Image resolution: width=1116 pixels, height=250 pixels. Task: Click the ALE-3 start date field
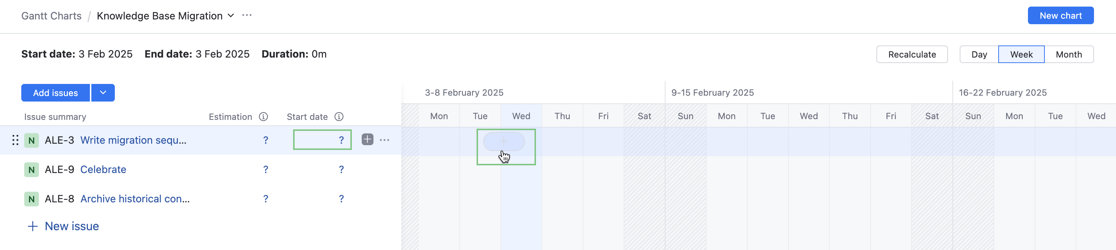click(322, 140)
